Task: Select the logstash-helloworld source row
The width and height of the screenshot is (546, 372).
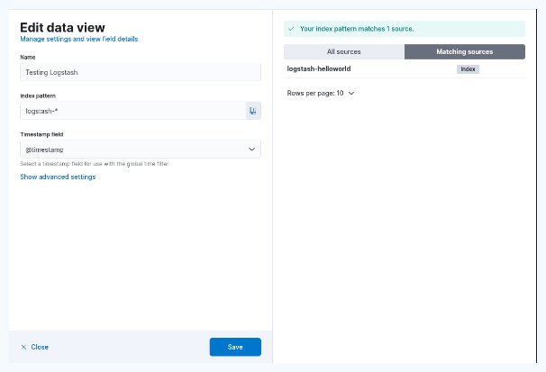Action: tap(405, 68)
